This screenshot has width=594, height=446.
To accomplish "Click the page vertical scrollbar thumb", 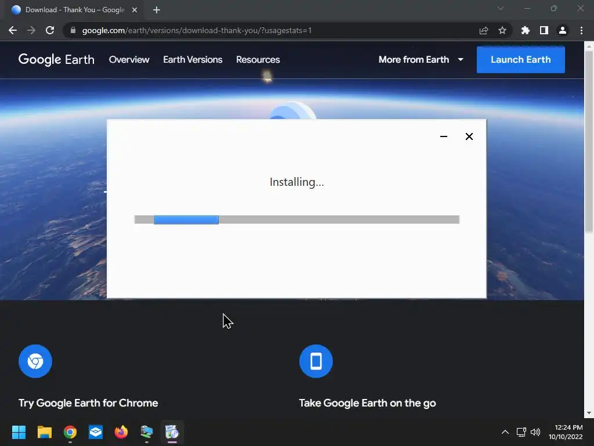I will 589,141.
